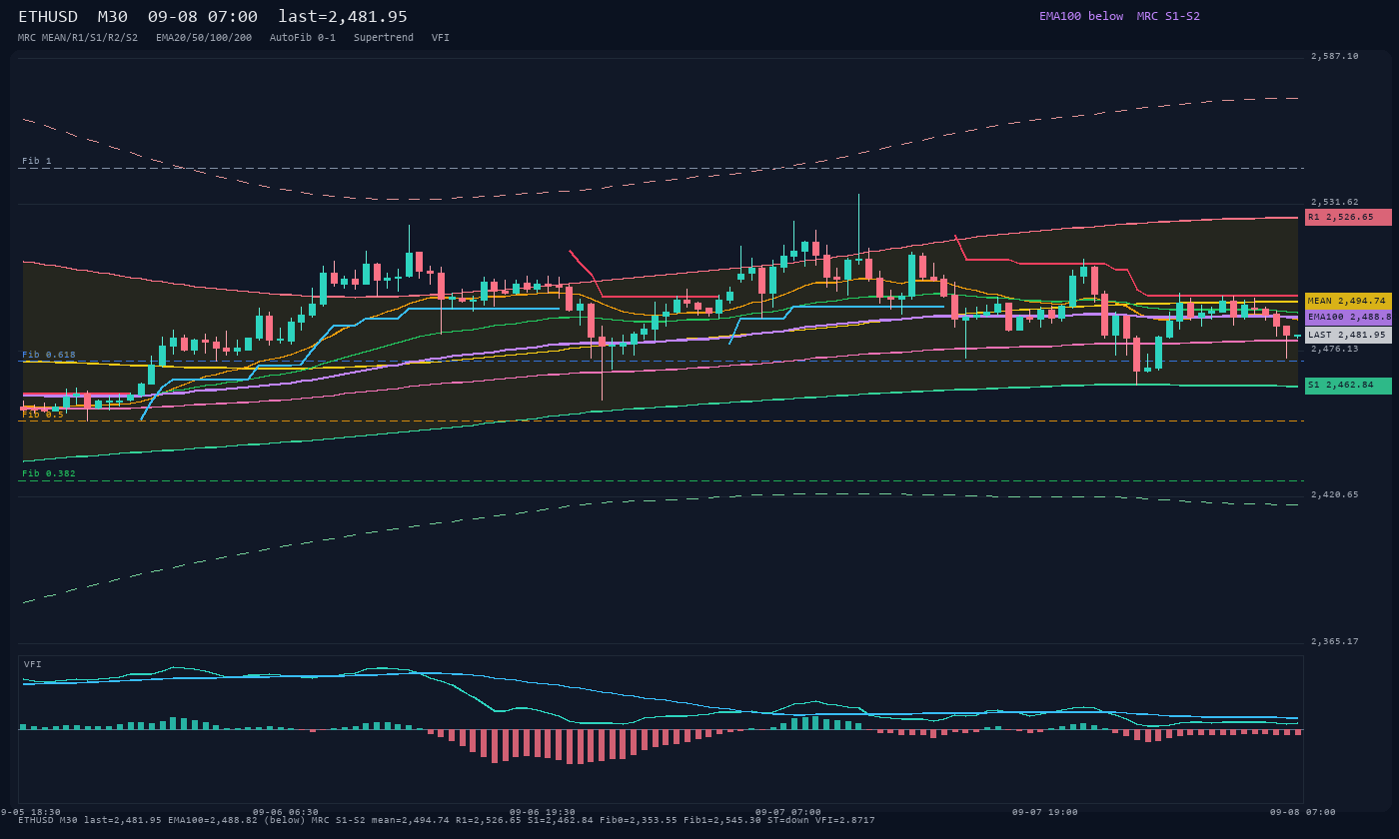1399x839 pixels.
Task: Click the Fib 0.618 level label
Action: (49, 355)
